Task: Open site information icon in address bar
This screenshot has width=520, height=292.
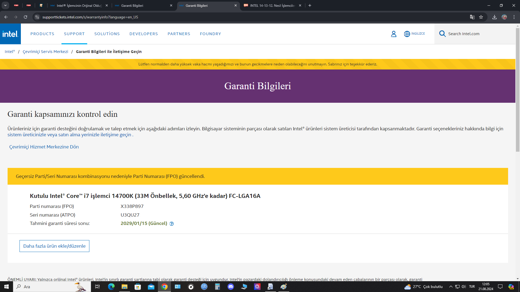Action: (37, 17)
